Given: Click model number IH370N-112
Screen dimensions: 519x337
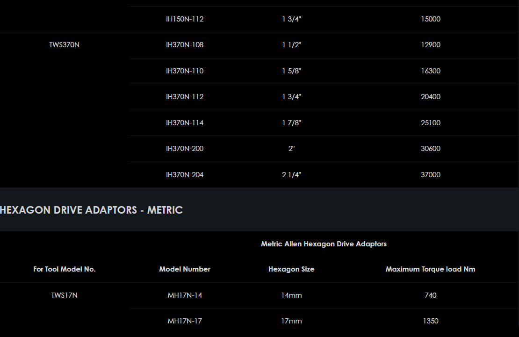Looking at the screenshot, I should click(185, 97).
